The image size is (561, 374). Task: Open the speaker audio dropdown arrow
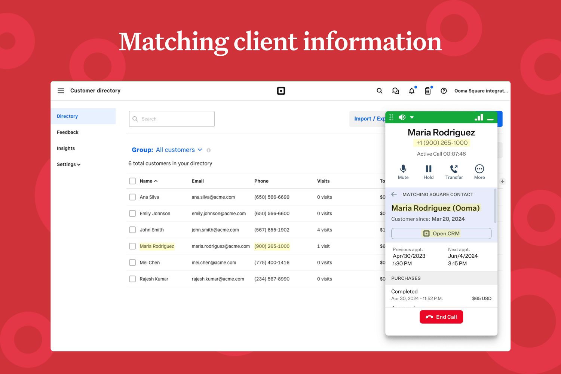[x=412, y=117]
